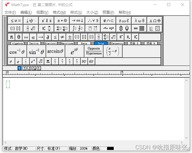Image resolution: width=192 pixels, height=153 pixels.
Task: Insert the Opposite over Hypotenuse fraction
Action: [94, 51]
